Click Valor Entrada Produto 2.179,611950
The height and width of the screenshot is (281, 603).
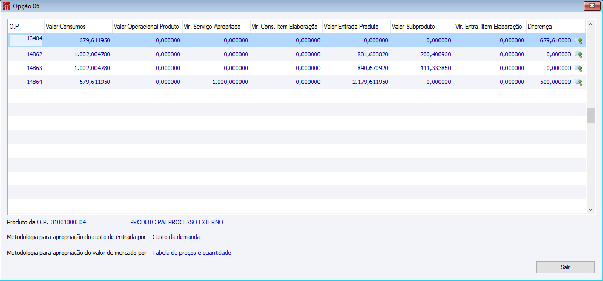click(370, 82)
